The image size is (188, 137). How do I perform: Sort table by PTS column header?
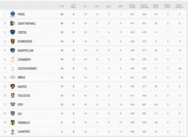click(62, 6)
